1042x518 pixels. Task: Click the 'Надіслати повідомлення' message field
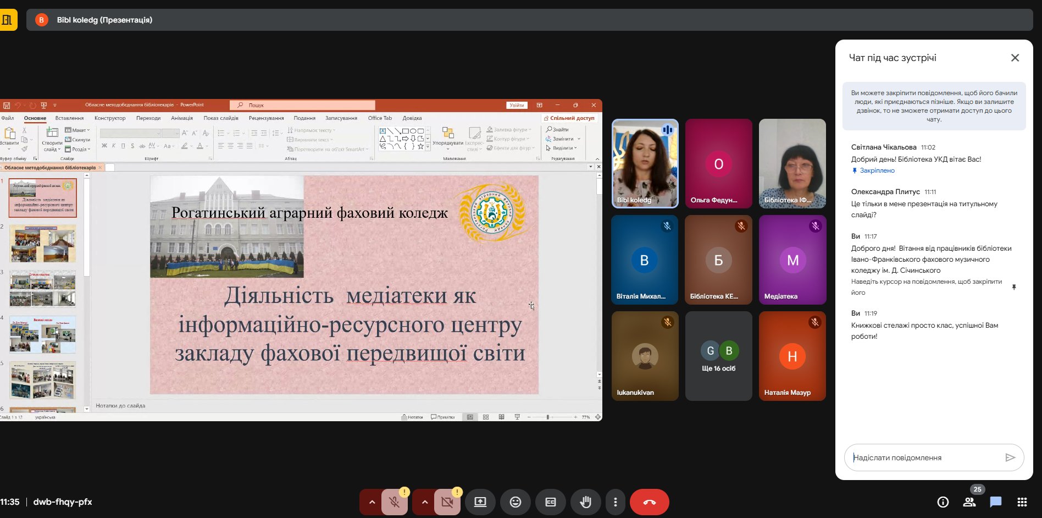[x=923, y=458]
